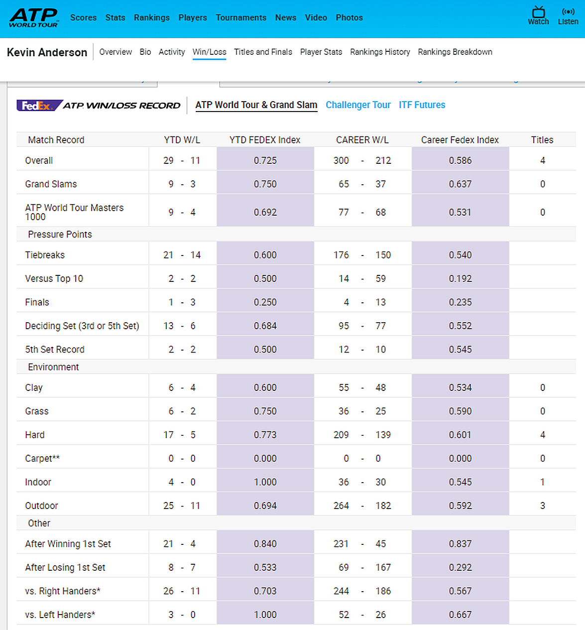Switch to the Overview tab
Screen dimensions: 585x630
[x=116, y=52]
